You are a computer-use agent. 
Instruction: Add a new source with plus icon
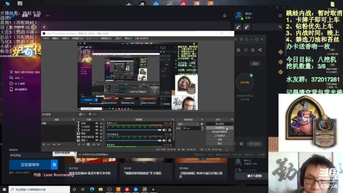coord(79,145)
